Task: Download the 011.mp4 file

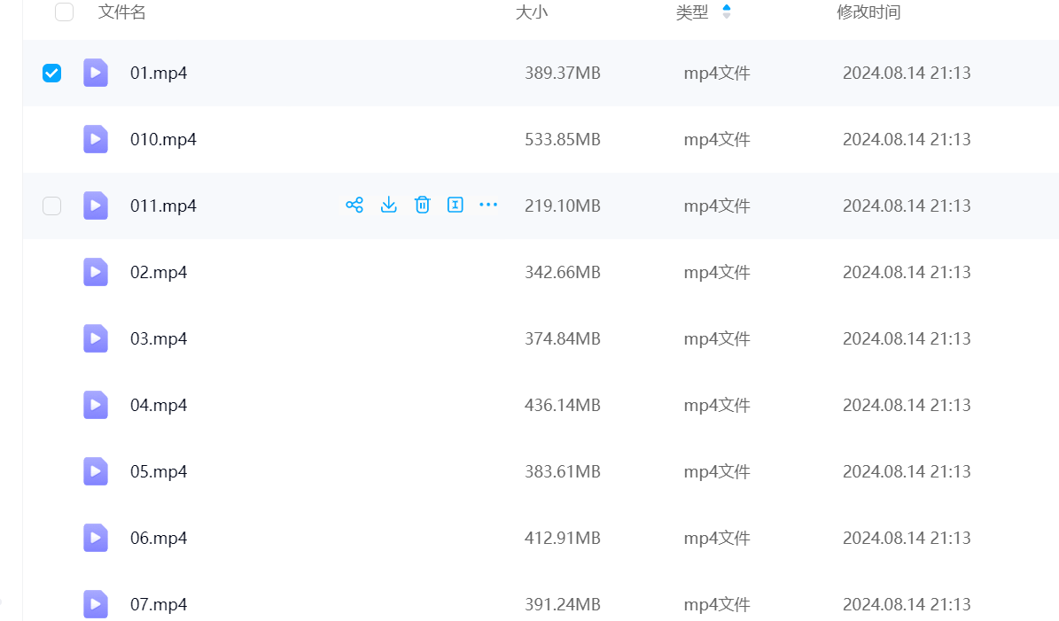Action: point(388,206)
